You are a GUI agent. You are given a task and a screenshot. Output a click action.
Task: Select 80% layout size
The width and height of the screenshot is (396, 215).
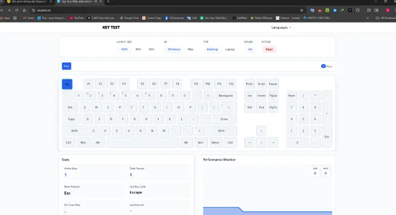[x=138, y=49]
